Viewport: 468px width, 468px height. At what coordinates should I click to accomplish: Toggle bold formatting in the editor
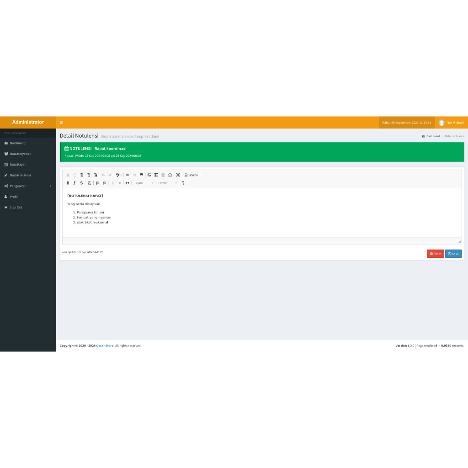(68, 183)
